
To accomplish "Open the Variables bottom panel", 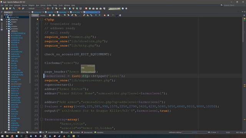I will [99, 132].
